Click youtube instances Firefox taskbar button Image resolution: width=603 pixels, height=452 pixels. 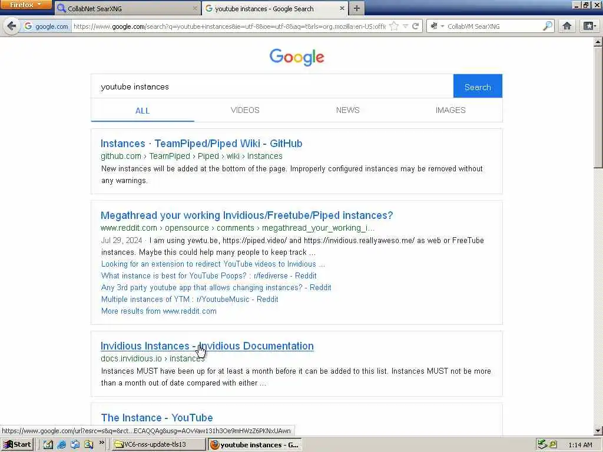click(x=254, y=444)
